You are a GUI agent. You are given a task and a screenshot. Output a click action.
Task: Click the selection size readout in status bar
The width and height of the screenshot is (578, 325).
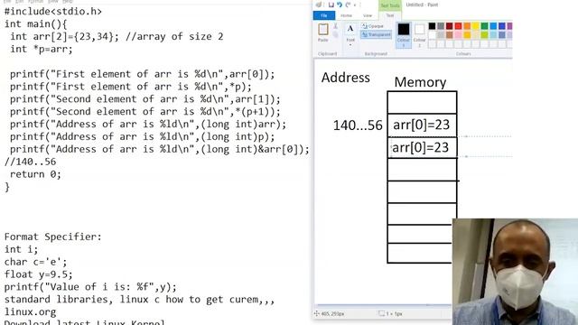click(x=390, y=313)
